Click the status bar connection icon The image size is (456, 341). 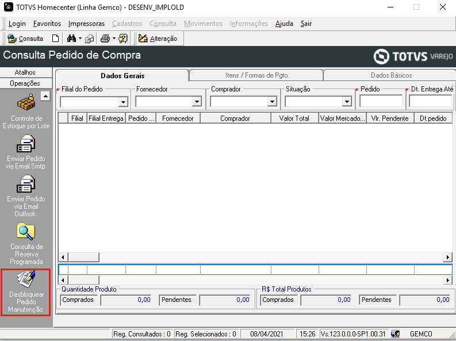pyautogui.click(x=395, y=334)
